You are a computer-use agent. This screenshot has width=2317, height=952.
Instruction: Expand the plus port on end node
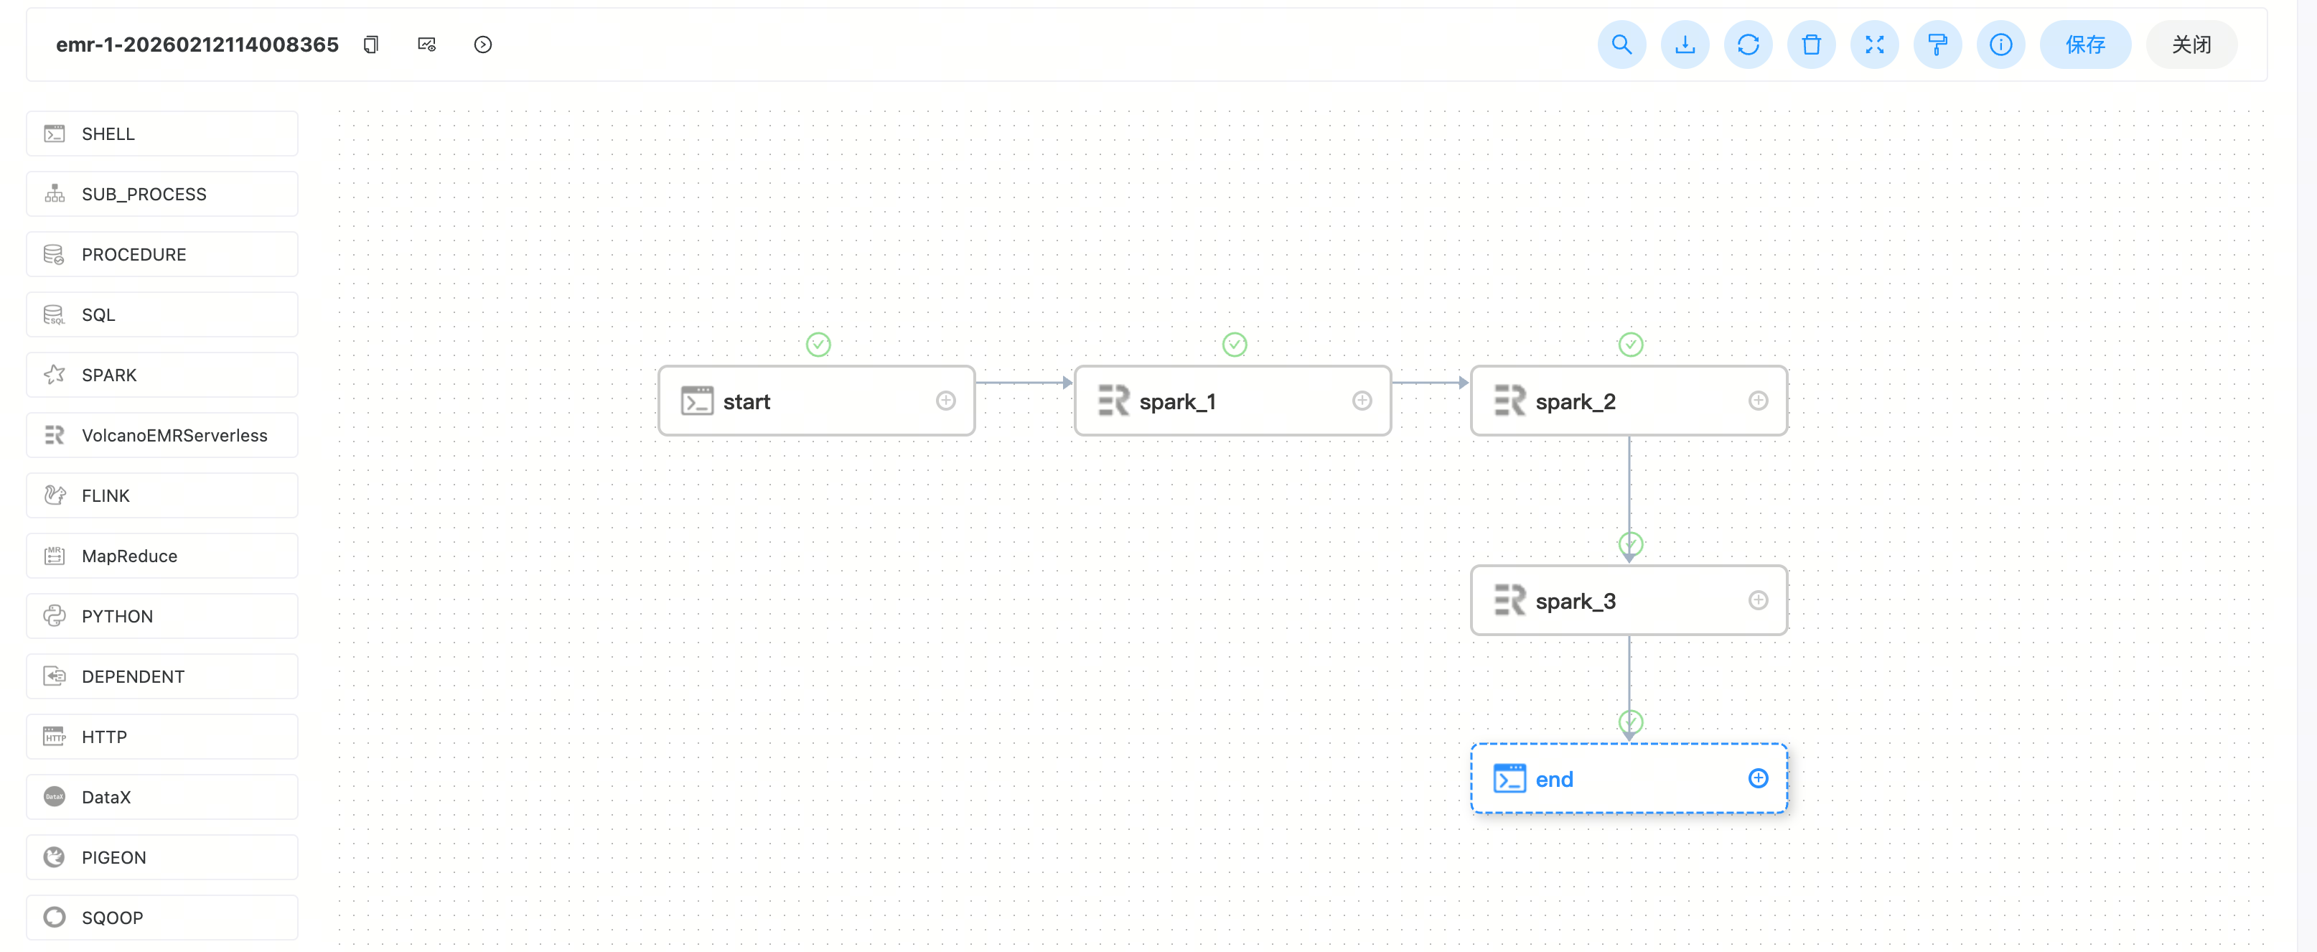(1758, 778)
